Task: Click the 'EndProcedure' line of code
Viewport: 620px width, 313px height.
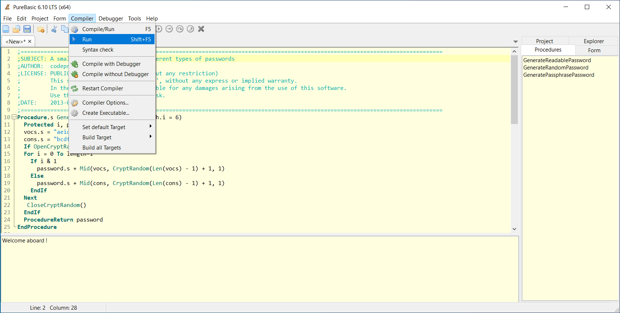Action: point(37,227)
